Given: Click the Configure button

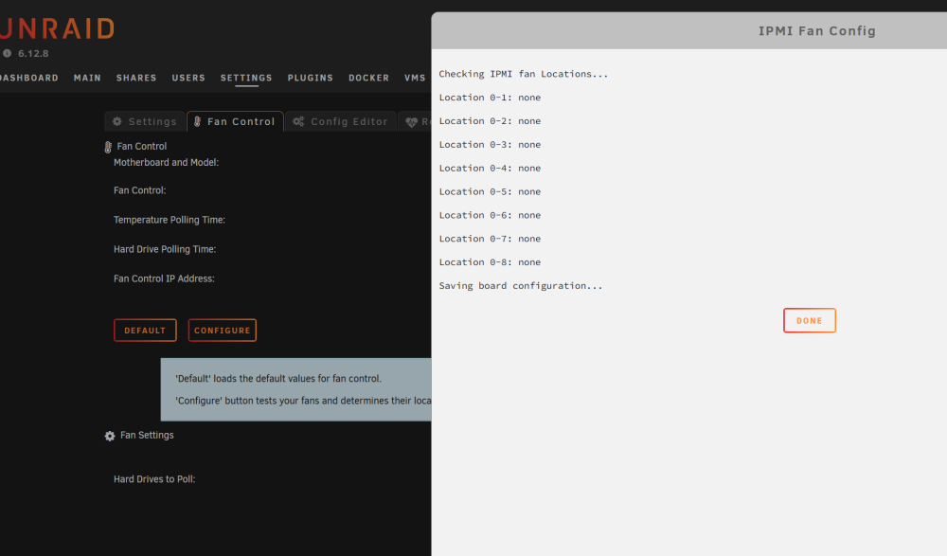Looking at the screenshot, I should pyautogui.click(x=223, y=331).
